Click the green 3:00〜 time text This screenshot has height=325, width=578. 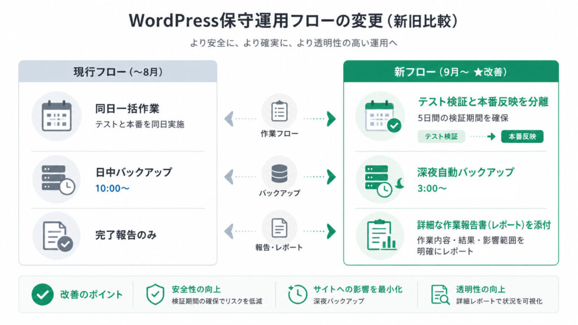pos(432,188)
